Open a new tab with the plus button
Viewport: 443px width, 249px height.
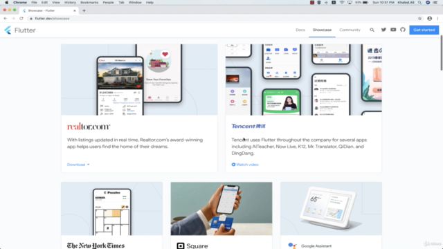click(84, 11)
